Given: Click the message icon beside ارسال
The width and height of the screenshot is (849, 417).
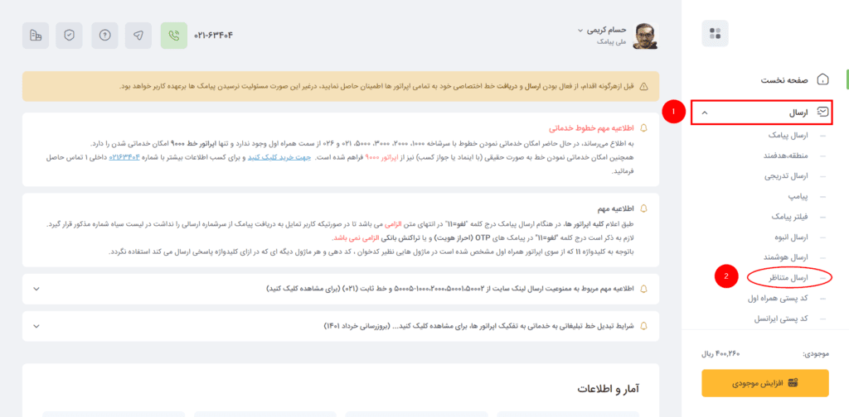Looking at the screenshot, I should 823,113.
